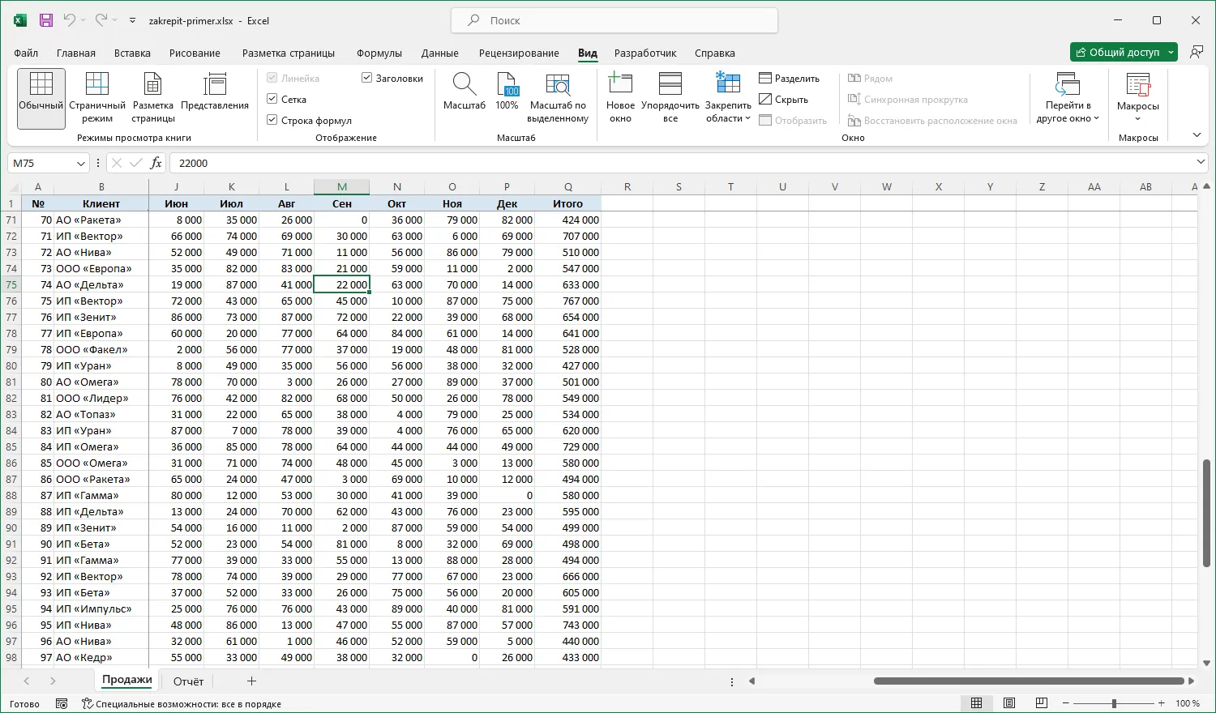1216x713 pixels.
Task: Add a new sheet with plus icon
Action: pyautogui.click(x=251, y=681)
